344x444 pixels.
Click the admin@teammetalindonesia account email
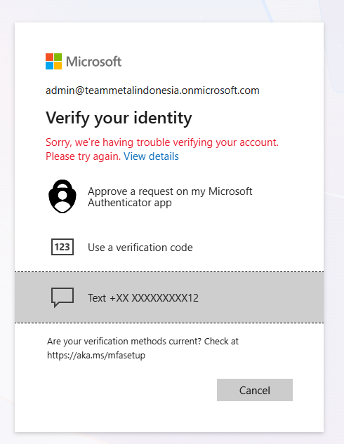[152, 90]
